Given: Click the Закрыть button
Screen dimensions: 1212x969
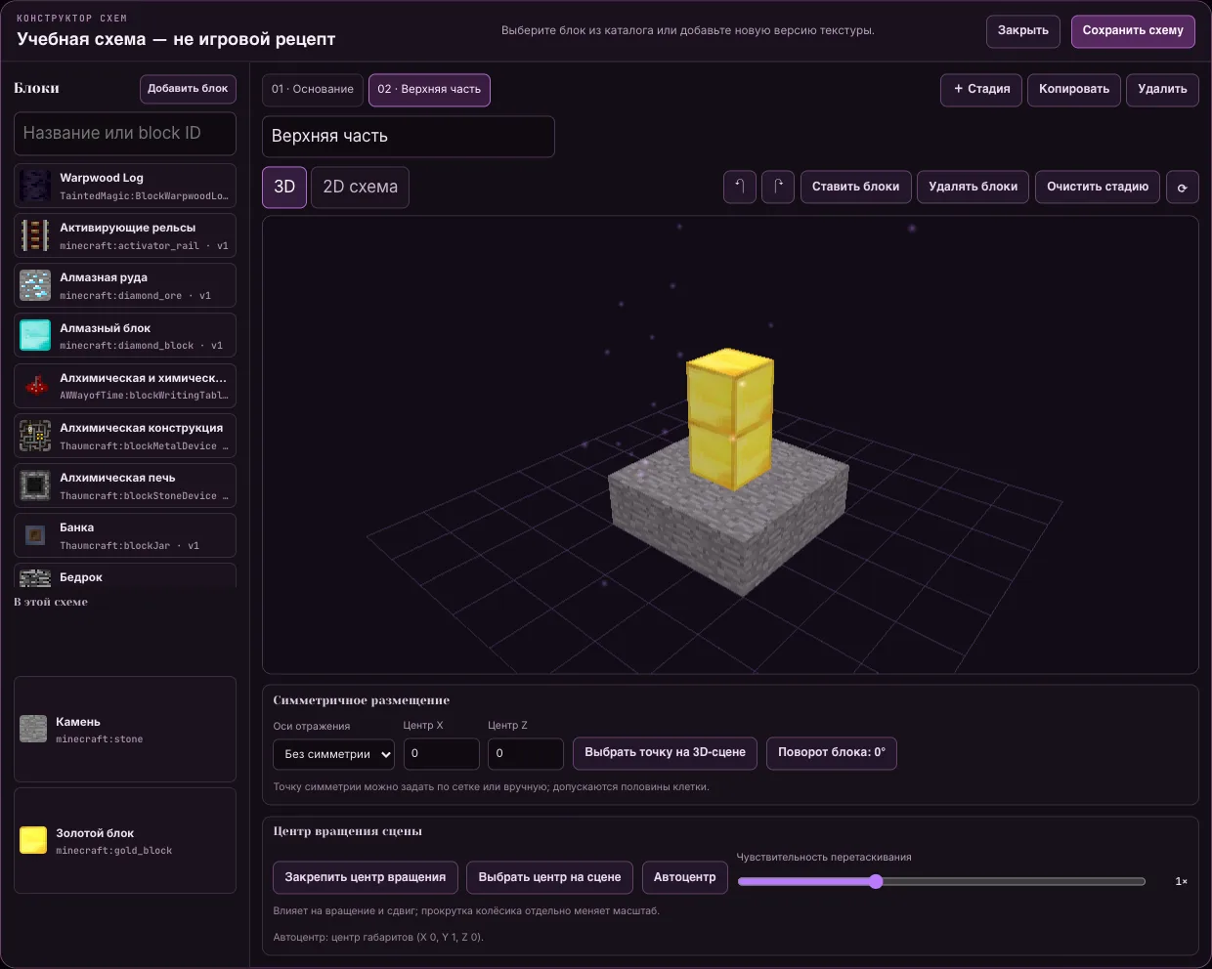Looking at the screenshot, I should point(1022,31).
